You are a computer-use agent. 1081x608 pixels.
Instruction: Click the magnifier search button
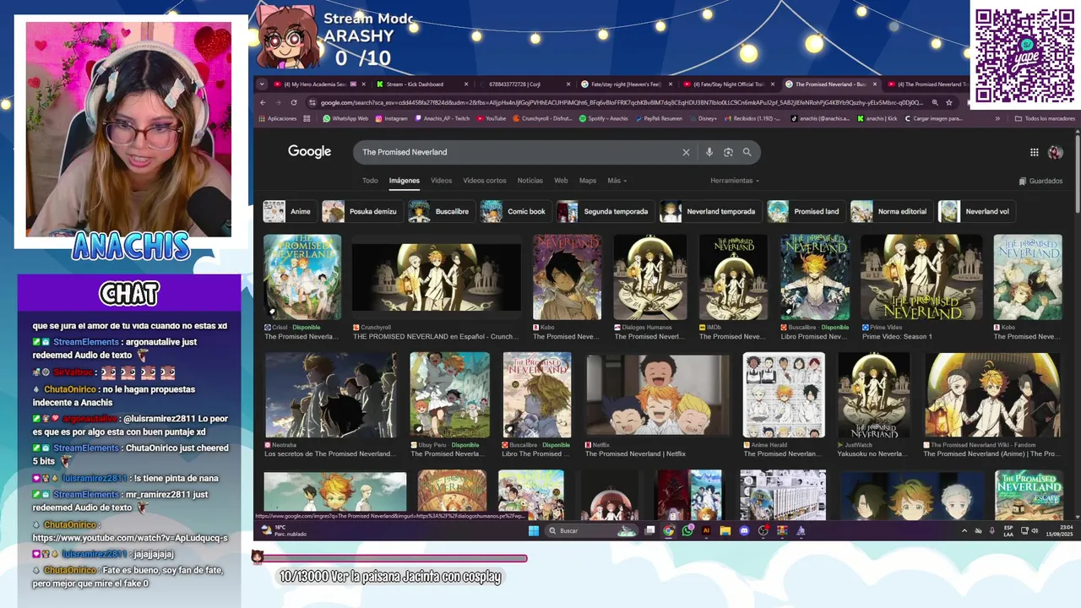[x=747, y=152]
